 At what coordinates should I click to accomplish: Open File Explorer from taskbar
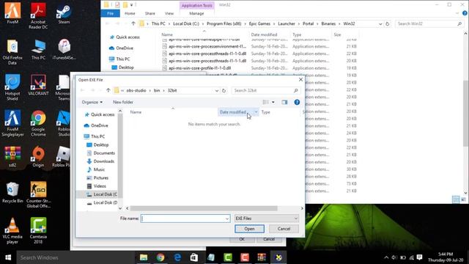click(144, 257)
